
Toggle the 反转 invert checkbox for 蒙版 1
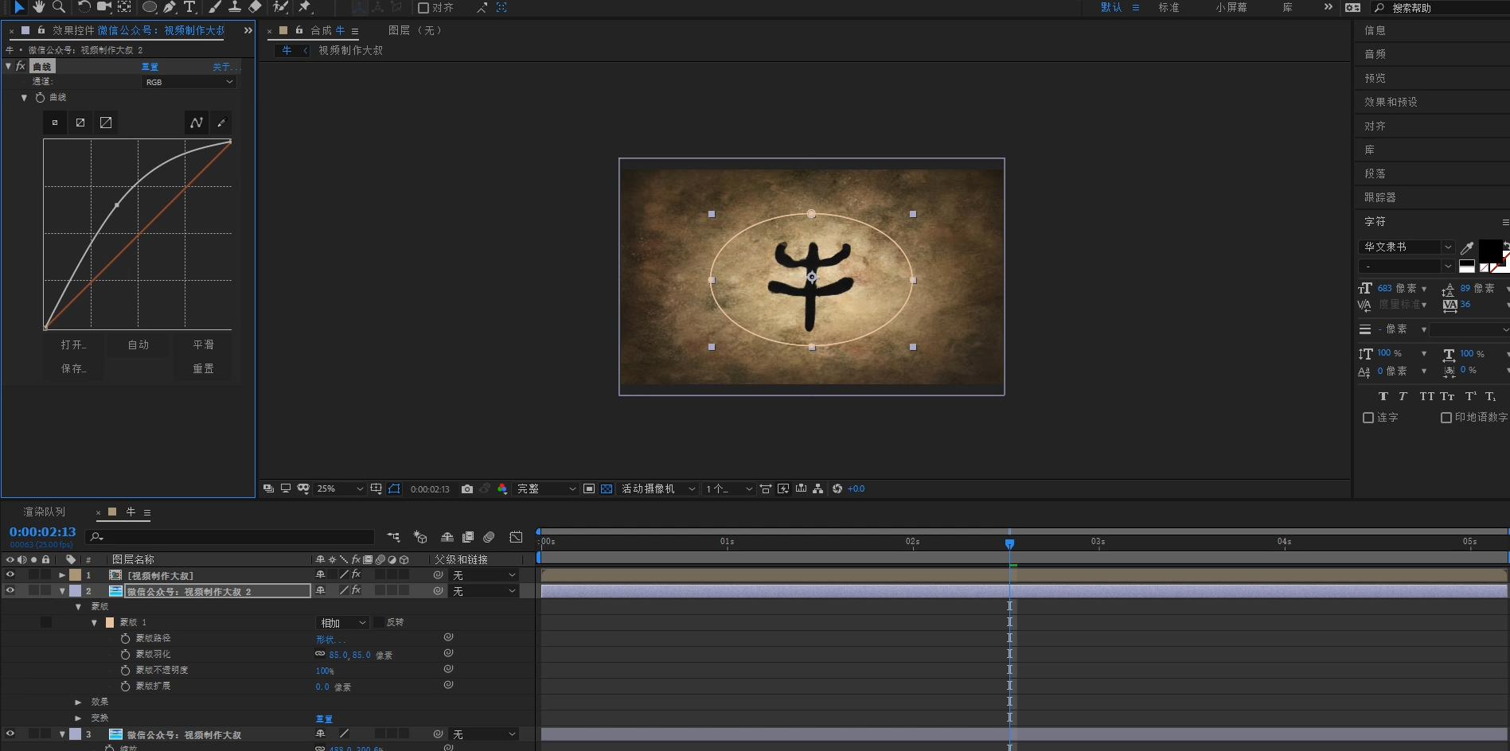(379, 622)
